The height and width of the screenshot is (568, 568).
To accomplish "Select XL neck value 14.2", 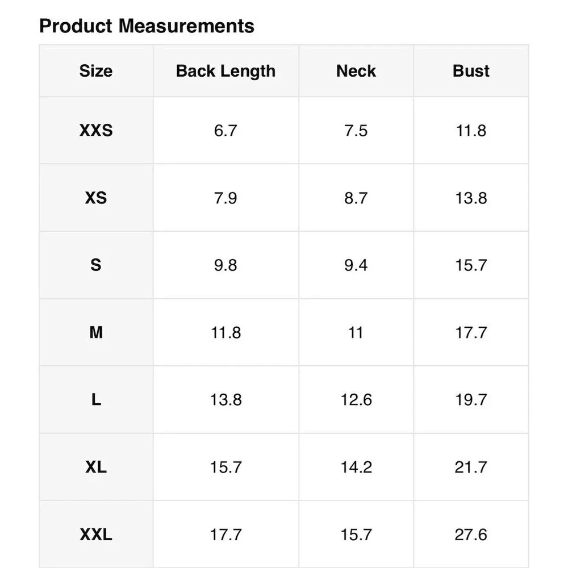I will click(356, 467).
